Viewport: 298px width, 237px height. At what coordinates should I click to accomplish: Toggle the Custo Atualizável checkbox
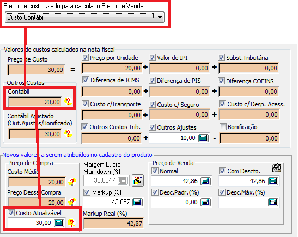11,212
